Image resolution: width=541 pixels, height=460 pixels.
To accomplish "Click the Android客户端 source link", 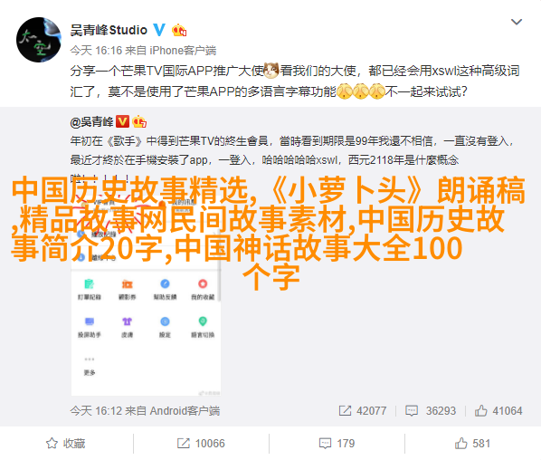I will click(185, 410).
